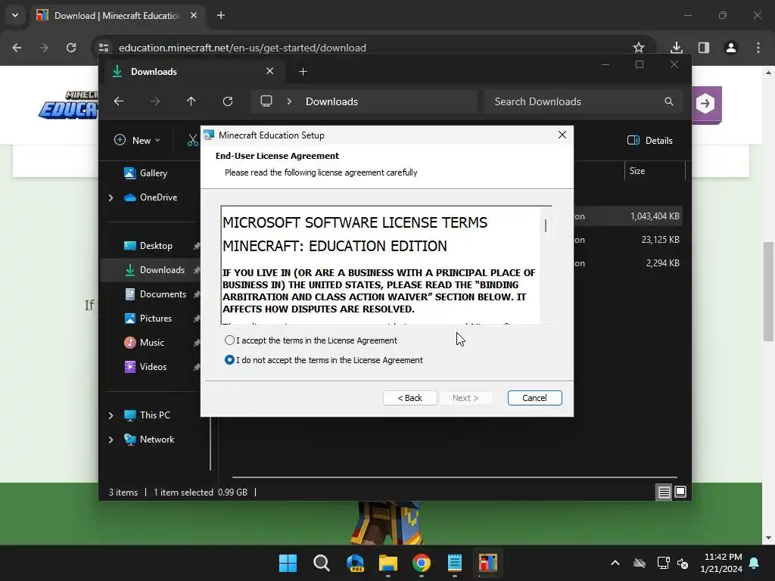Toggle Chrome side panel icon
The width and height of the screenshot is (775, 581).
[704, 48]
